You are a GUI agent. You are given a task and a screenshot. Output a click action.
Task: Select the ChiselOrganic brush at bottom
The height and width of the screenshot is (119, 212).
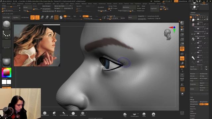pos(134,115)
